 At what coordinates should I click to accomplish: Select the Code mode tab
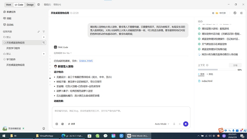tap(19, 5)
